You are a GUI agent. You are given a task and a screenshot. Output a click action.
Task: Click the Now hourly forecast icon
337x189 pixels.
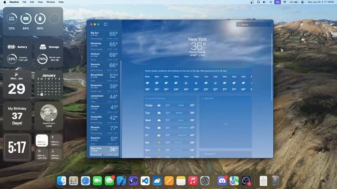147,83
